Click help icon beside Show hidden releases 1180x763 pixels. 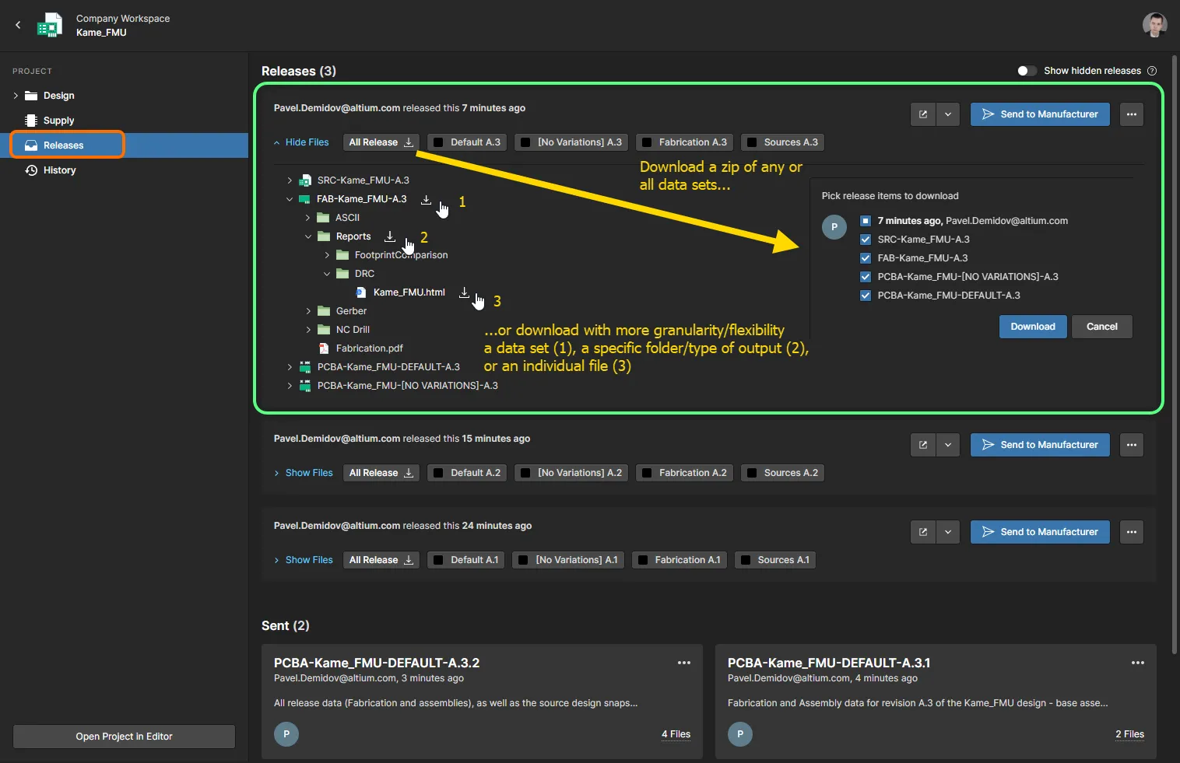pos(1152,71)
